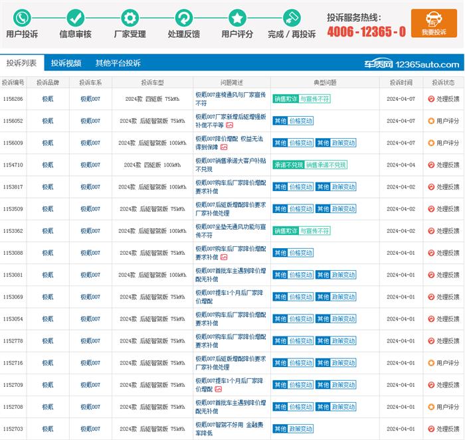Image resolution: width=465 pixels, height=440 pixels.
Task: Click 用户评分 status text in row 1152716
Action: pyautogui.click(x=448, y=362)
